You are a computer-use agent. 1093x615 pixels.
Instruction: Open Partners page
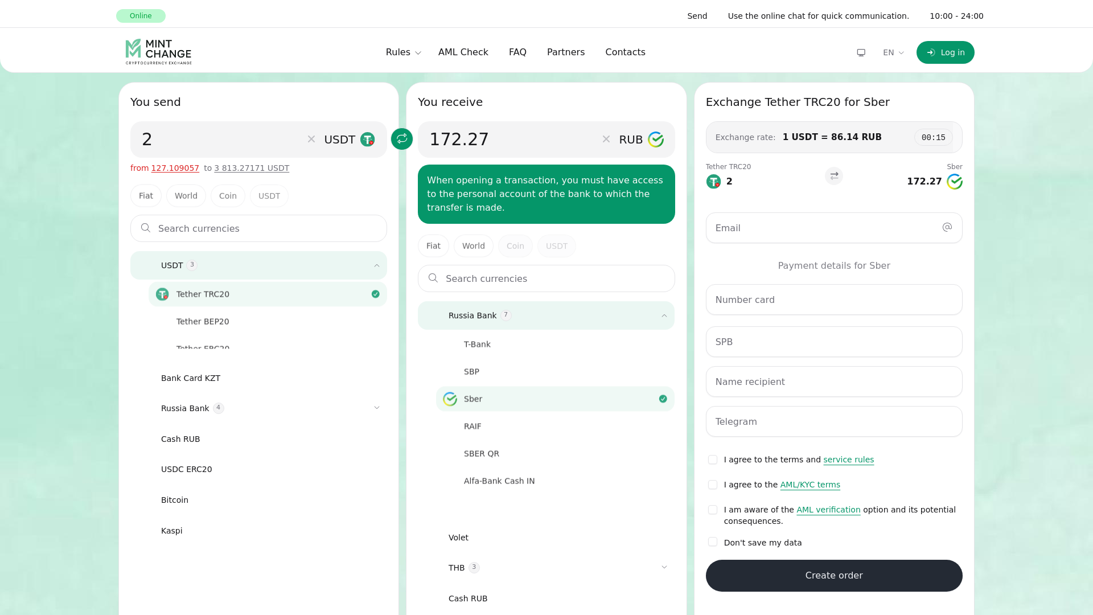click(x=566, y=52)
